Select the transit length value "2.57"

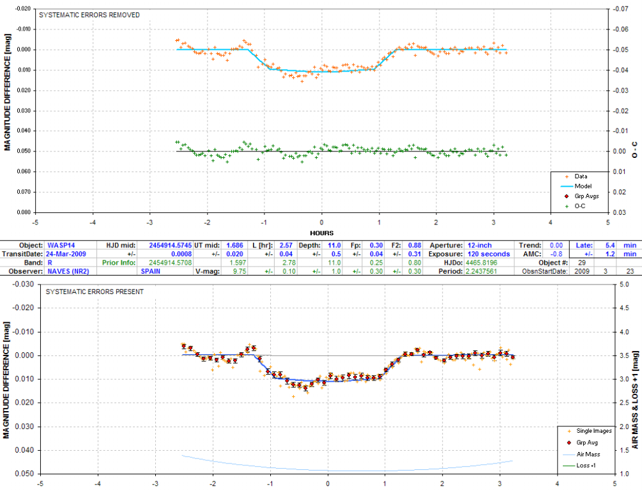(x=286, y=245)
